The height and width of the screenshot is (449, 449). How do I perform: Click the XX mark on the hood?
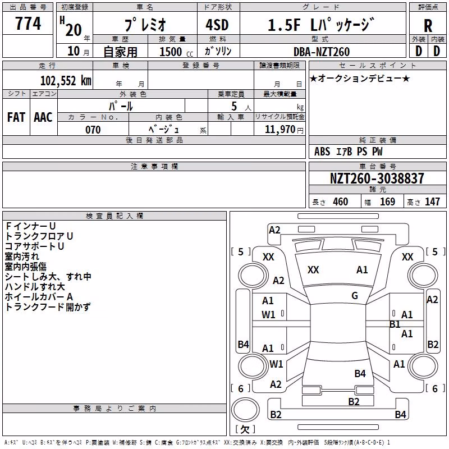click(x=313, y=270)
